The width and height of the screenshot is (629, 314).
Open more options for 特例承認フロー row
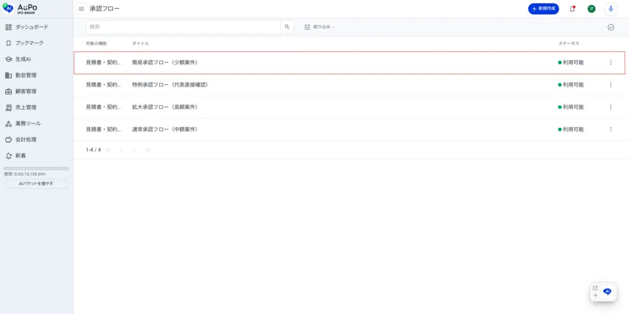[x=611, y=85]
